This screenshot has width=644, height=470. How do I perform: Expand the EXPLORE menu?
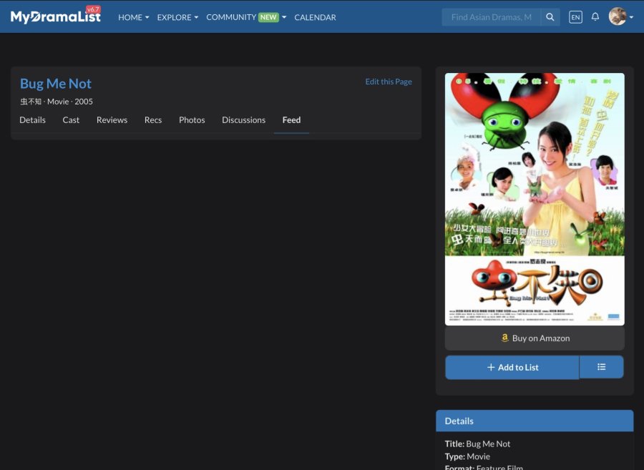pyautogui.click(x=177, y=17)
